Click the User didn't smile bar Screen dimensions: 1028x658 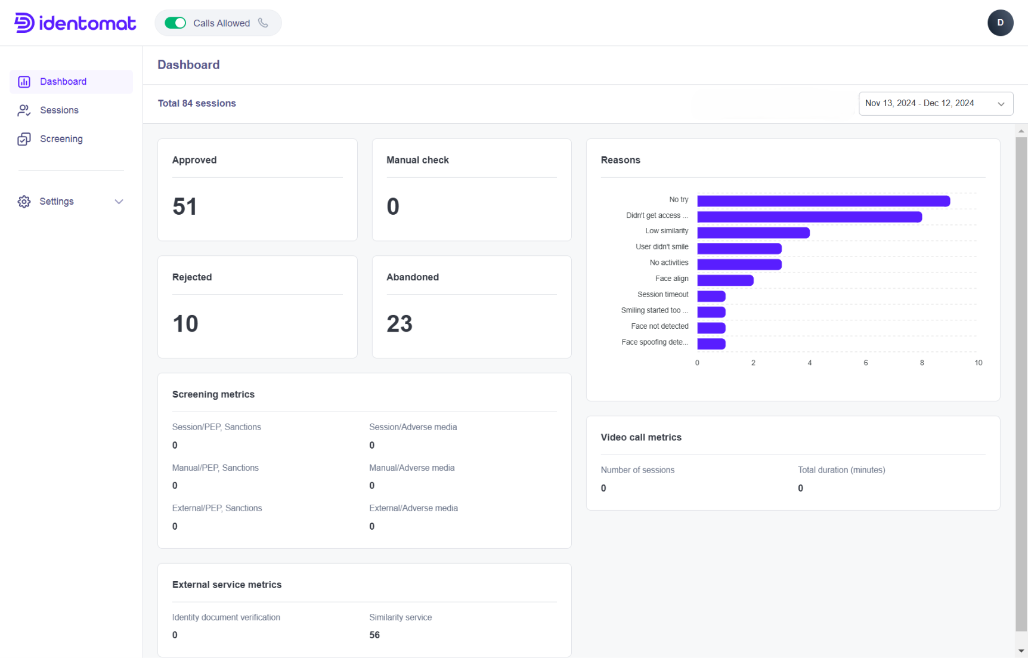pyautogui.click(x=739, y=248)
